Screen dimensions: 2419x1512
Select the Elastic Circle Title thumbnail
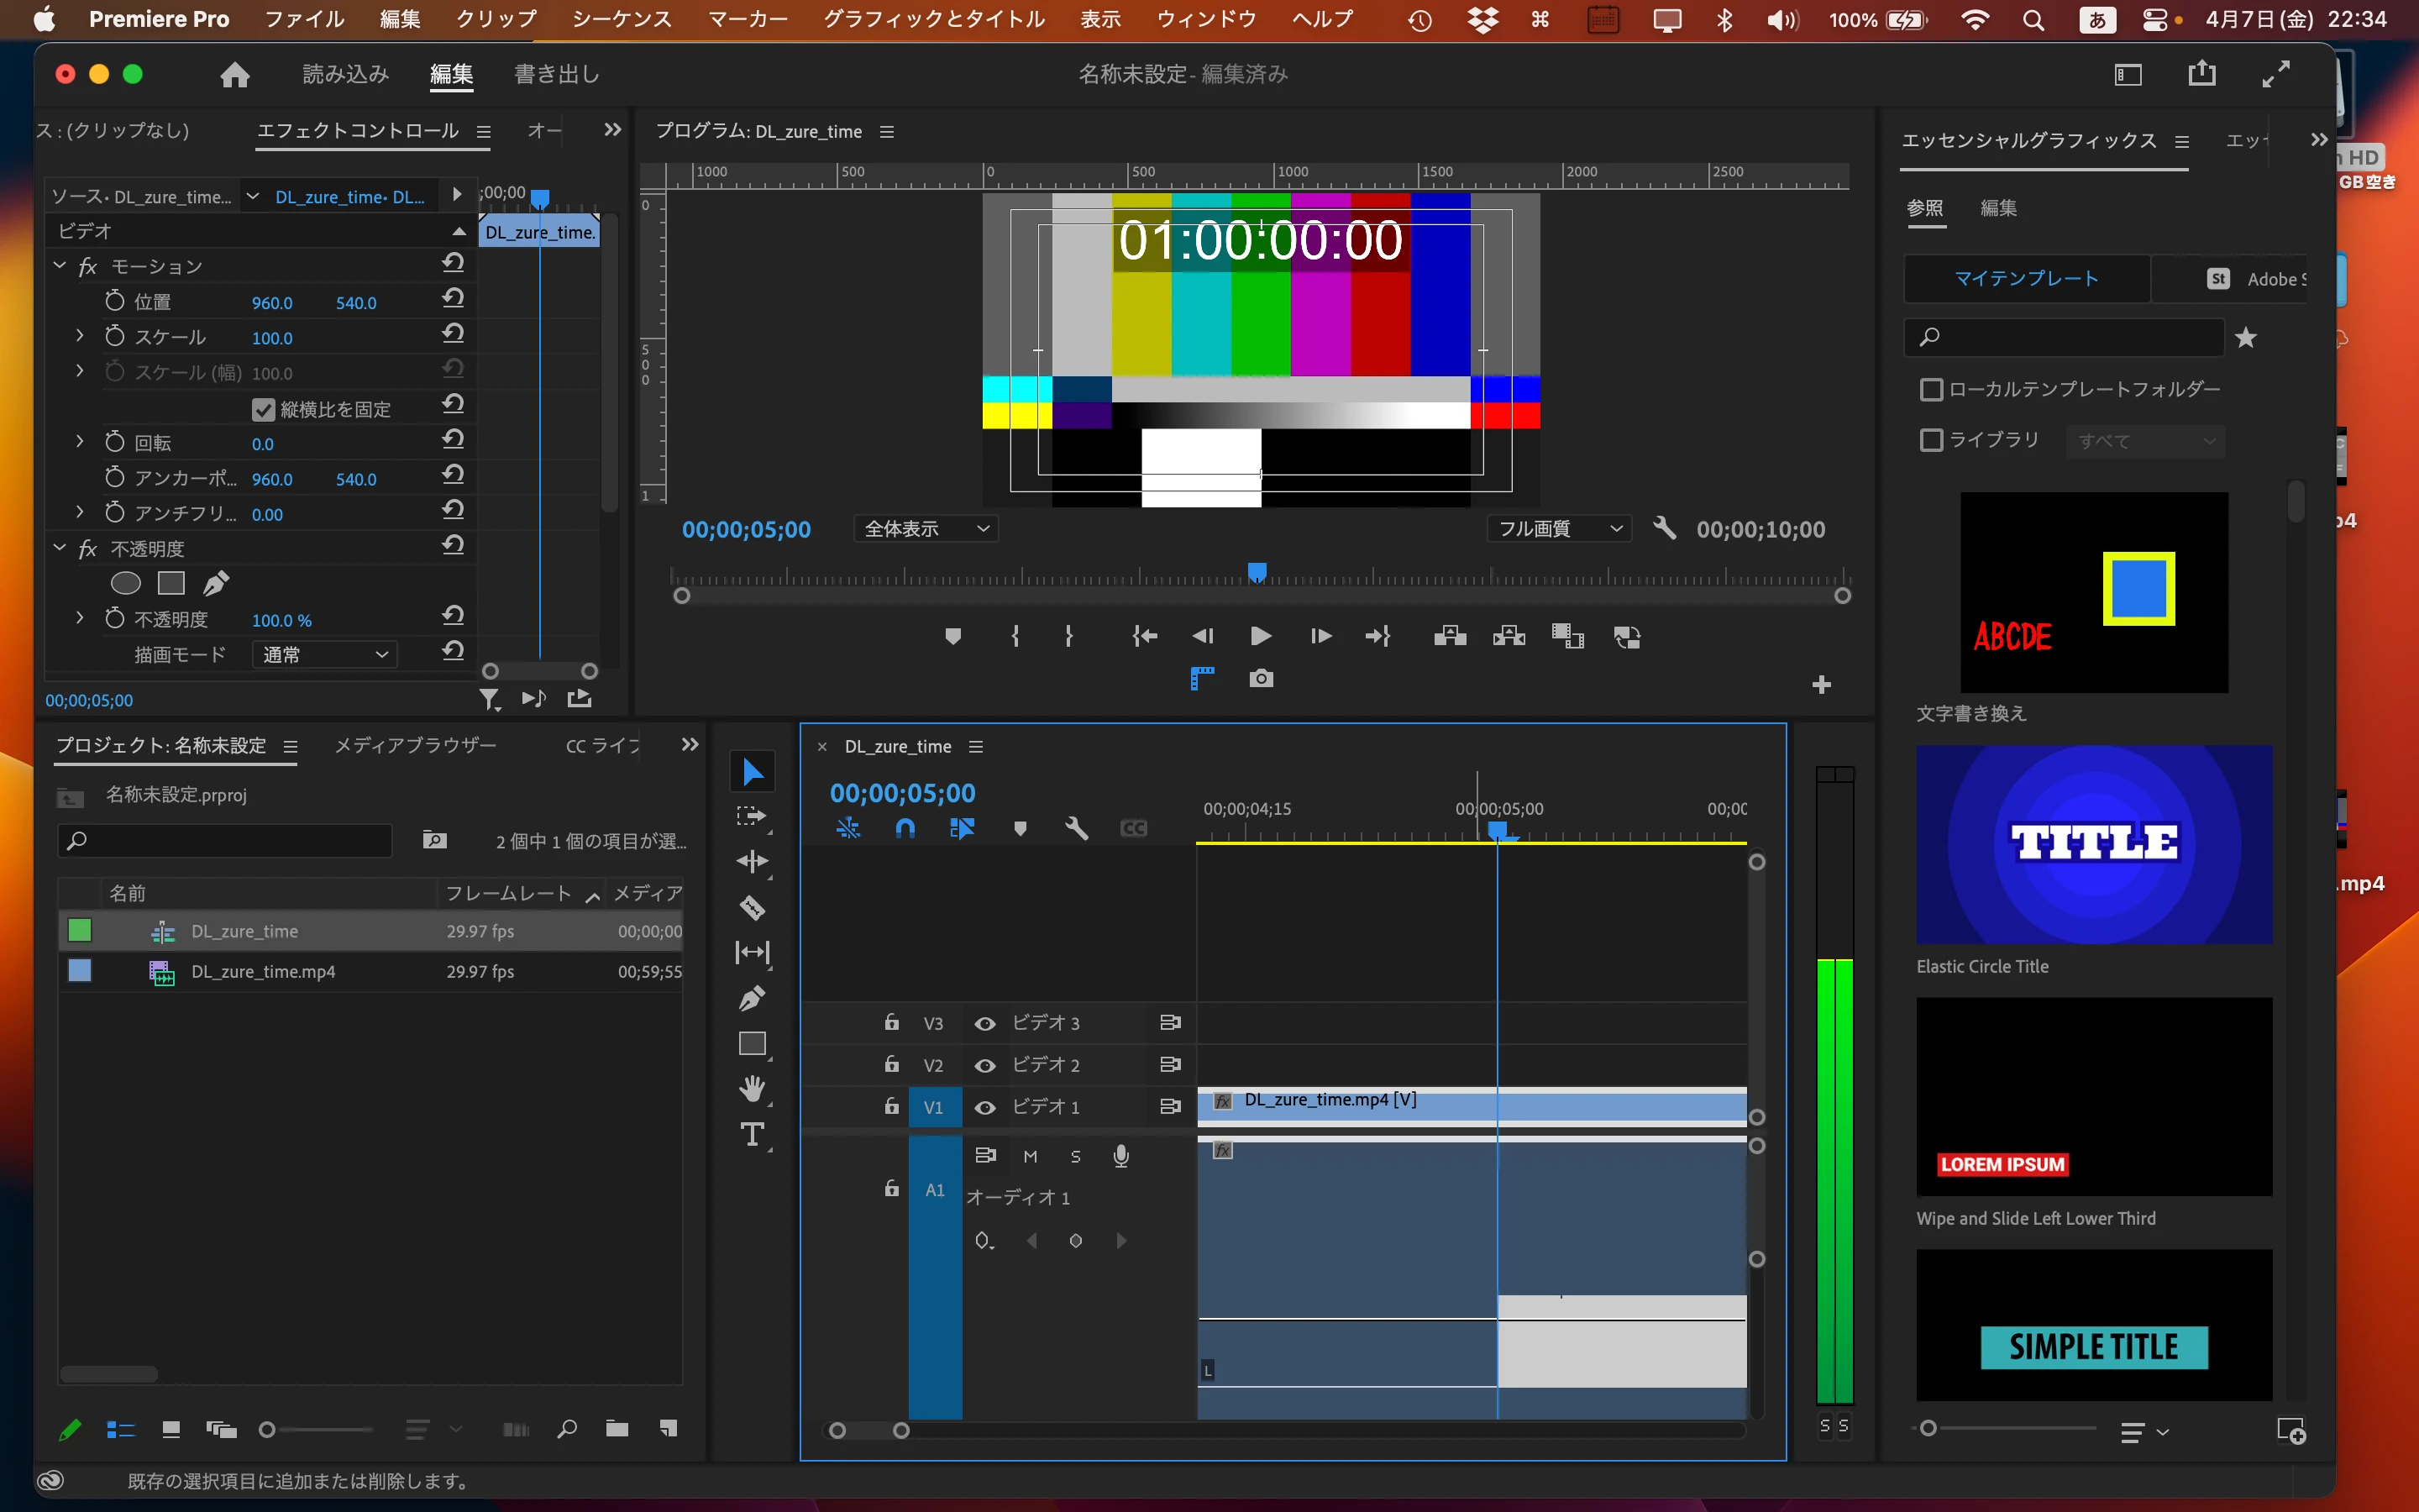2093,844
